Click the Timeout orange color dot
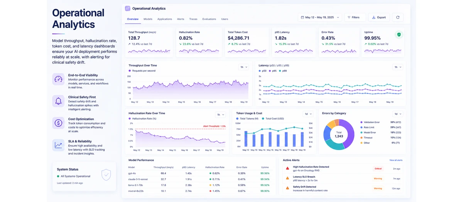463x202 pixels. tap(362, 137)
